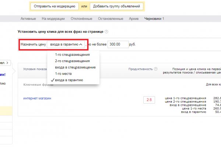This screenshot has height=147, width=221.
Task: Switch to the Активные tab
Action: point(28,19)
